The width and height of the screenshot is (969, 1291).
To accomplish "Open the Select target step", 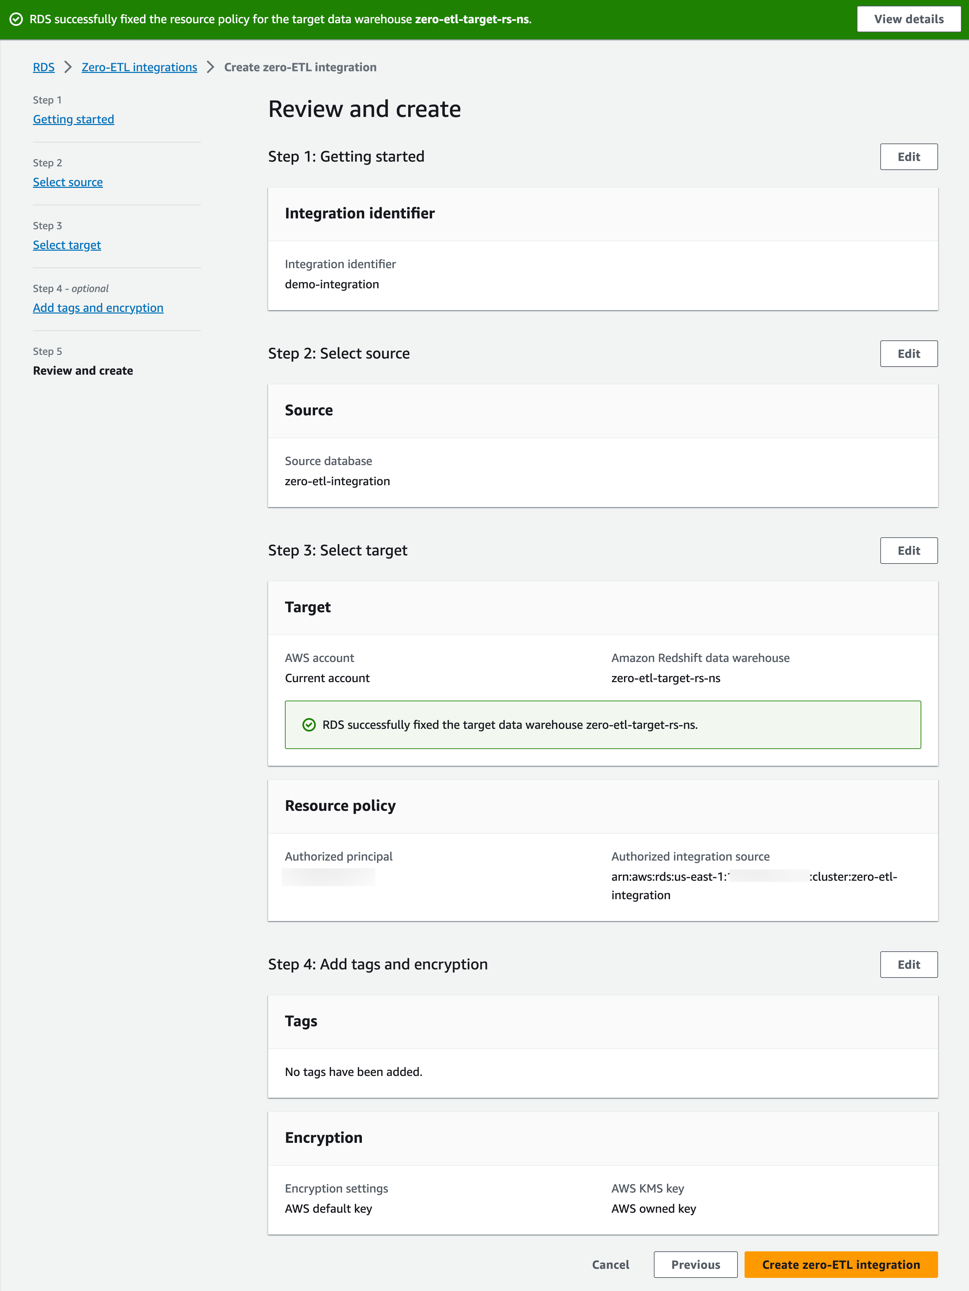I will coord(67,245).
